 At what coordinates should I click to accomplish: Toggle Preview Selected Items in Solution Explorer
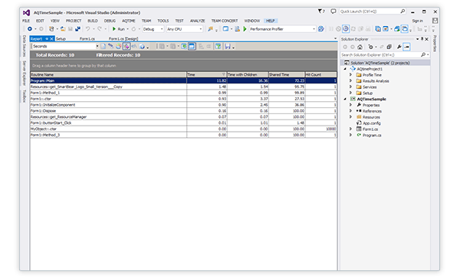click(406, 47)
